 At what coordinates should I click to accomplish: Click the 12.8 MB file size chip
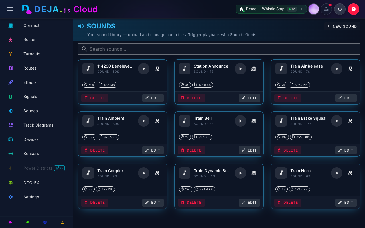pyautogui.click(x=108, y=85)
